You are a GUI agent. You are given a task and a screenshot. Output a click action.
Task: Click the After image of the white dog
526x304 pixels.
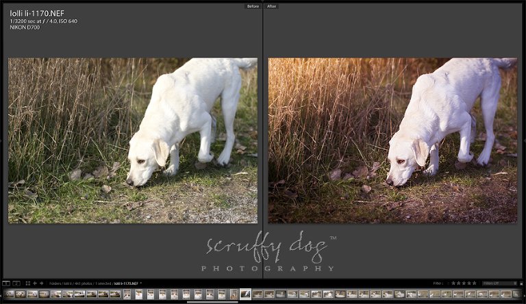tap(392, 140)
